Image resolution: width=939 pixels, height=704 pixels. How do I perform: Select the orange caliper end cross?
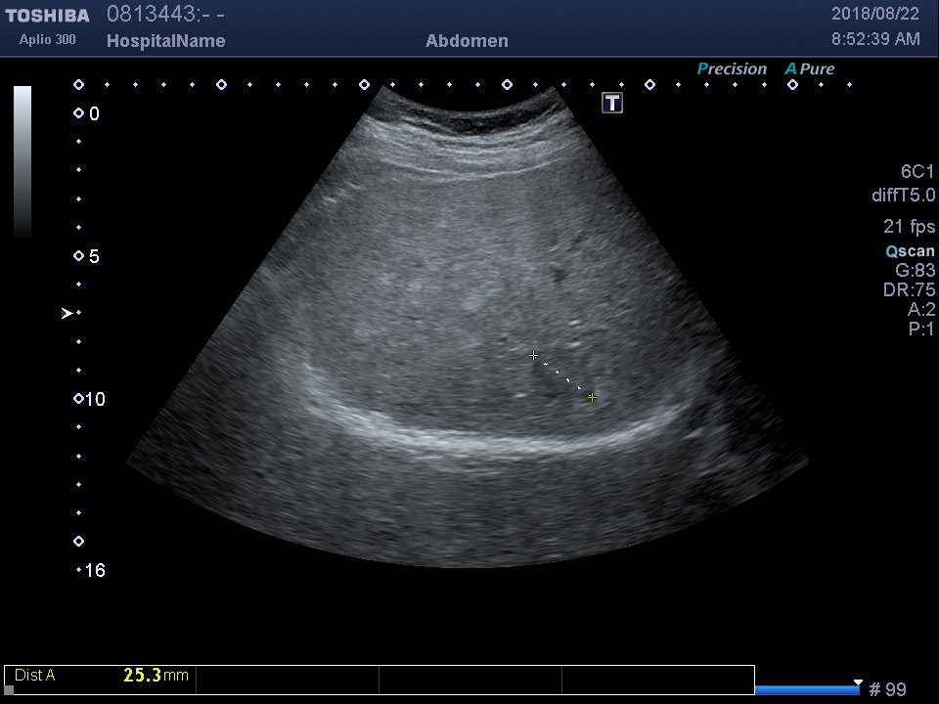coord(592,398)
